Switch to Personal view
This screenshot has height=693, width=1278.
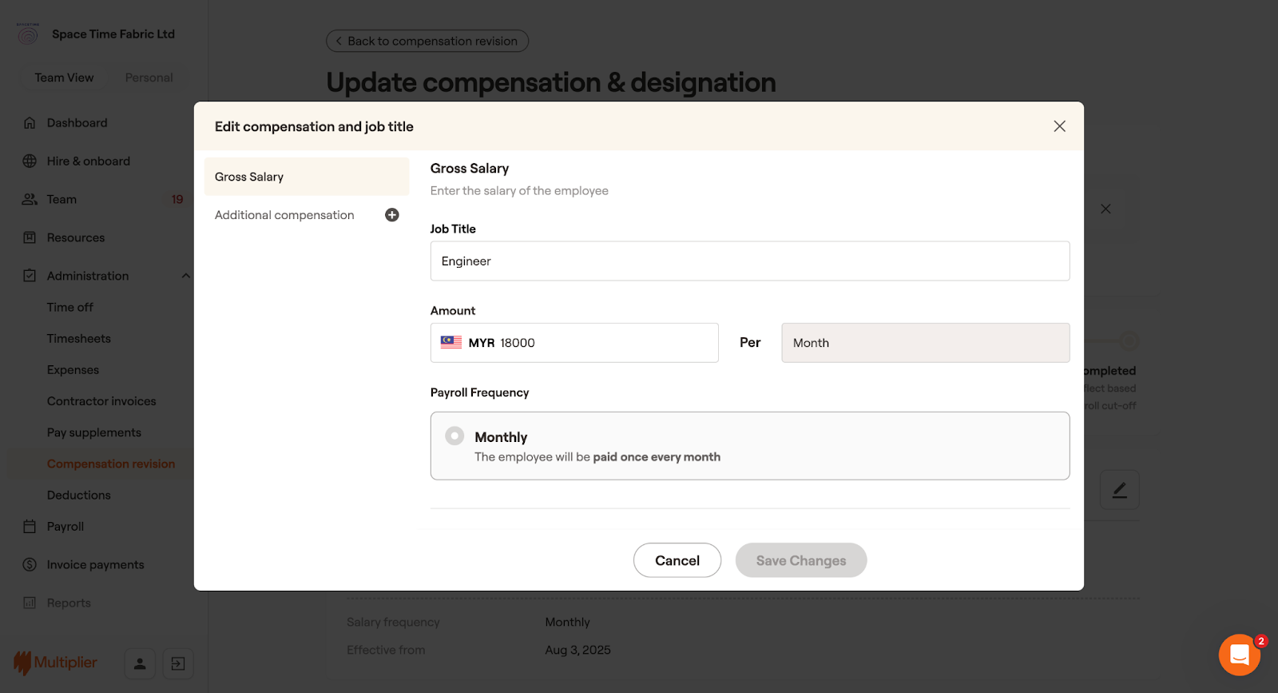point(149,78)
